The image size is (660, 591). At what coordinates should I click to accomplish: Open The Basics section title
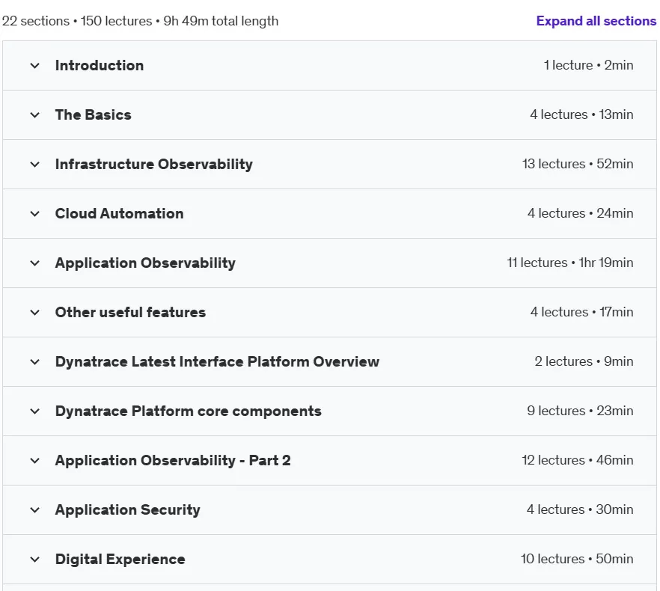point(93,114)
